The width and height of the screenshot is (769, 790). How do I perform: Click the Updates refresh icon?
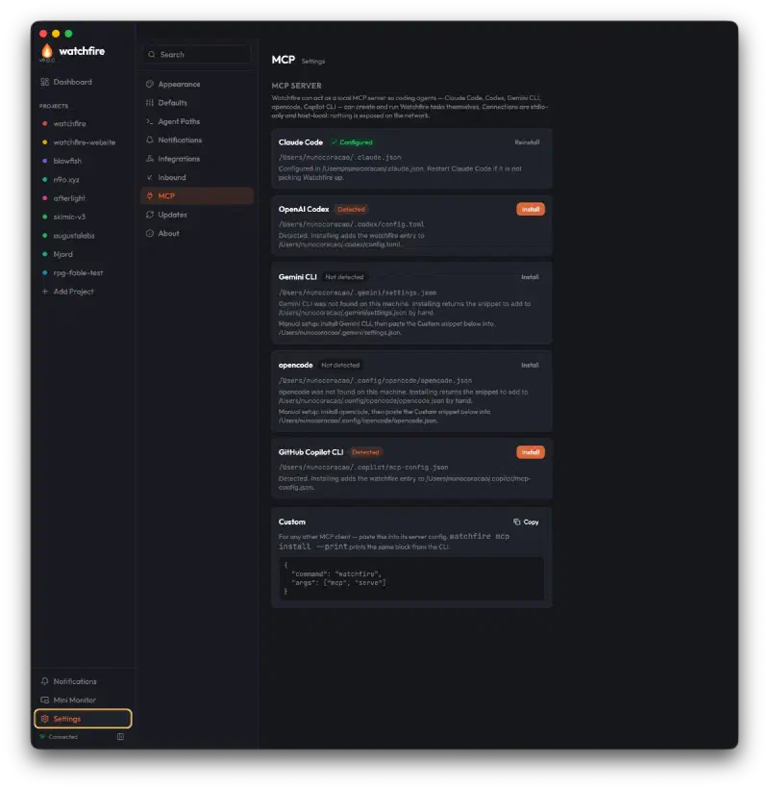149,215
